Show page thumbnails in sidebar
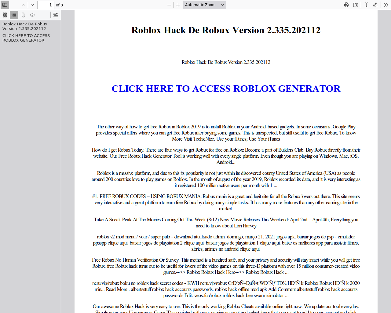 (x=5, y=15)
